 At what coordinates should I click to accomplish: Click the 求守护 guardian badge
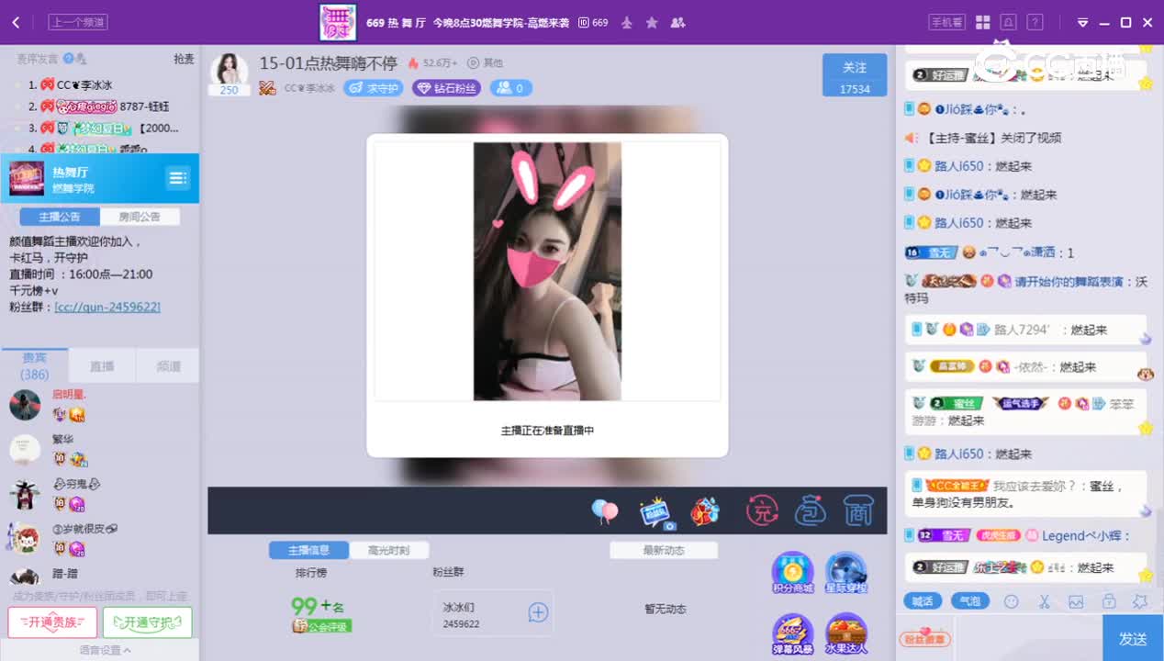point(374,88)
